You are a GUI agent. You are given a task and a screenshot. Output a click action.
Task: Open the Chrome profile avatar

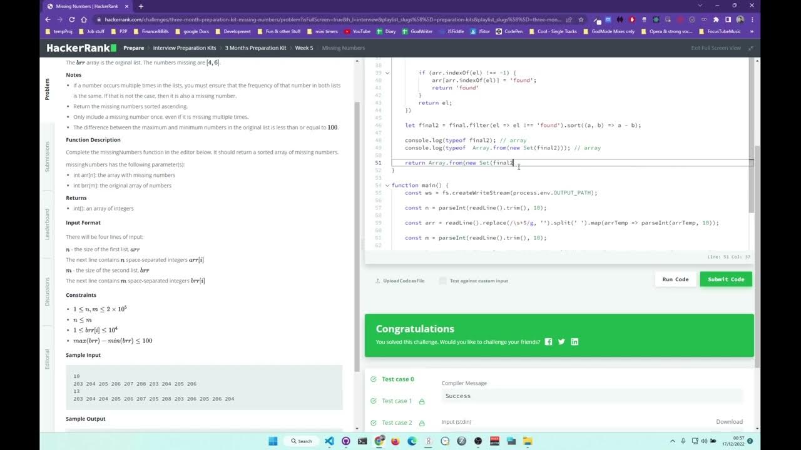[x=740, y=19]
